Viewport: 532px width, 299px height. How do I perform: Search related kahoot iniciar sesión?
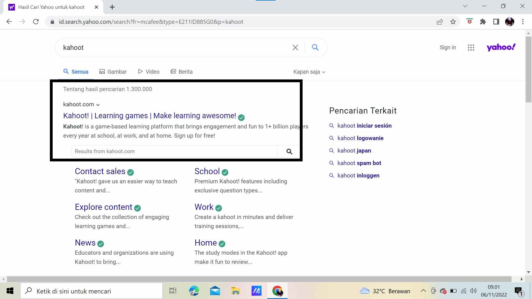click(364, 126)
